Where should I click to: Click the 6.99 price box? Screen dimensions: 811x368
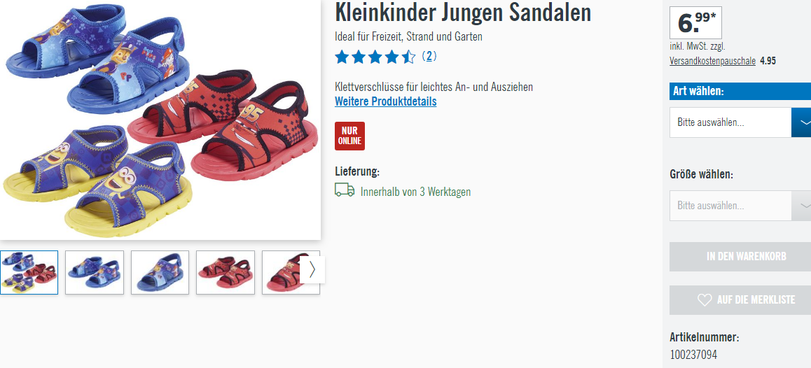click(695, 23)
